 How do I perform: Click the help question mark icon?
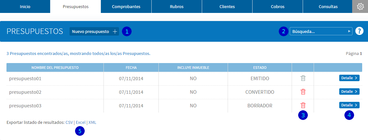click(359, 31)
